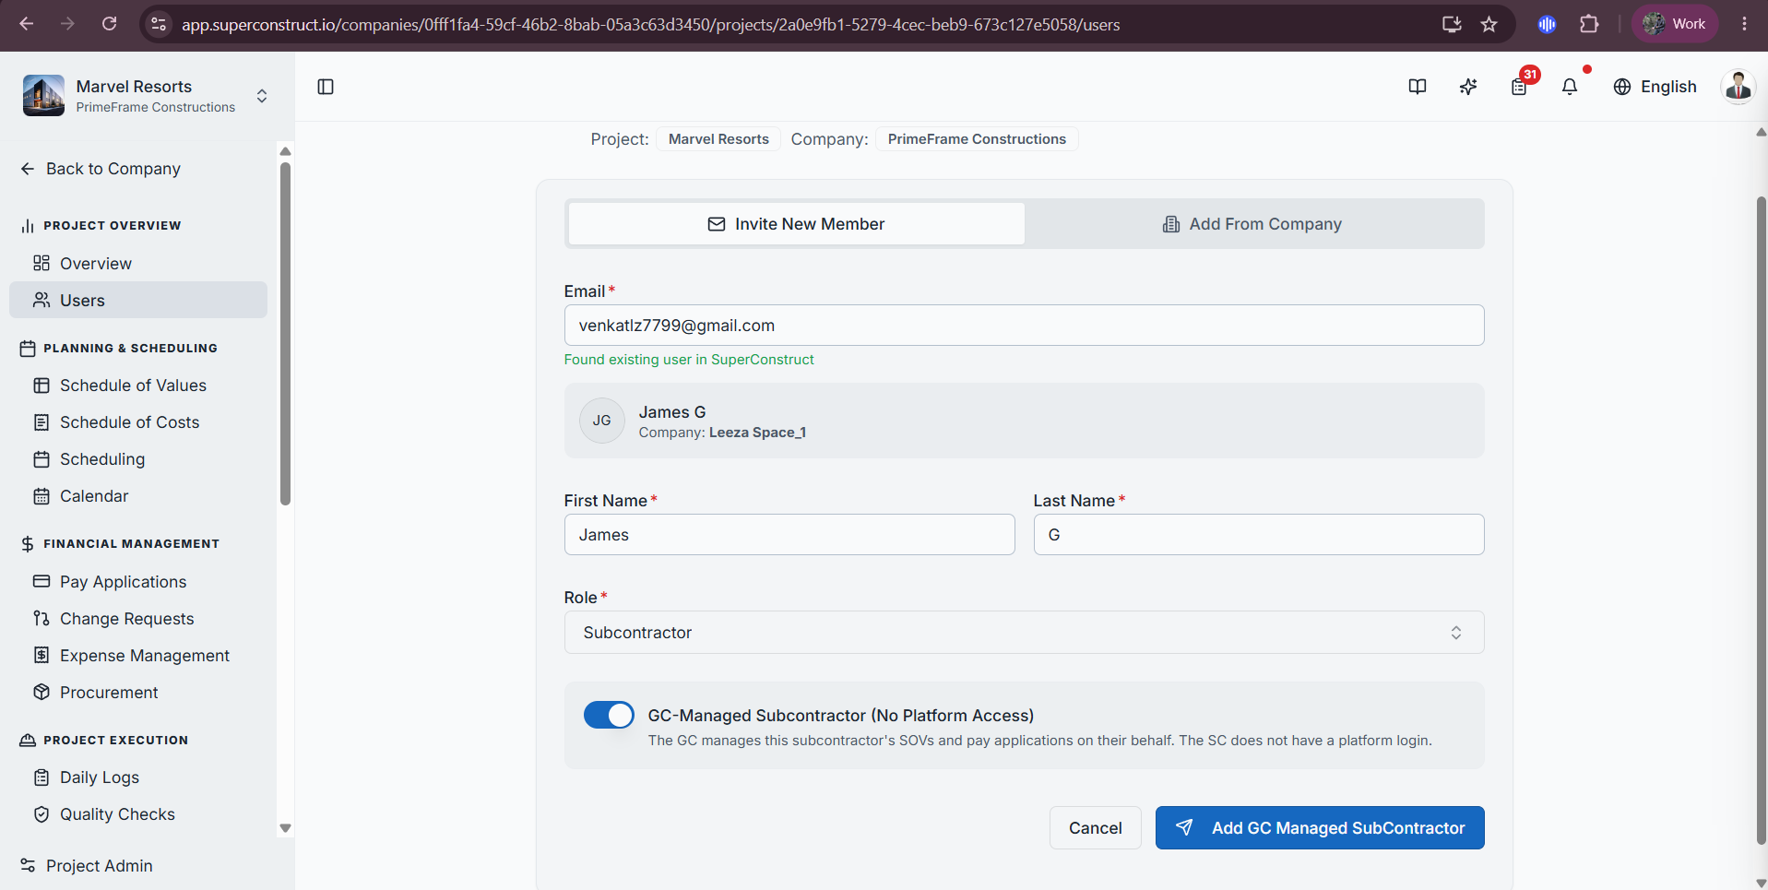Toggle off GC-Managed Subcontractor switch
The height and width of the screenshot is (890, 1768).
point(609,715)
